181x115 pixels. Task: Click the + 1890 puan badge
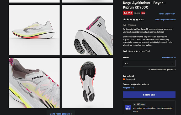139,104
